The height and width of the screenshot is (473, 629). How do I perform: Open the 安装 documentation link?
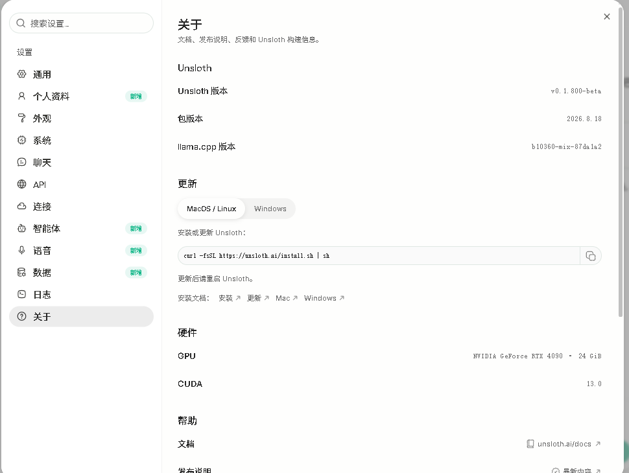230,298
